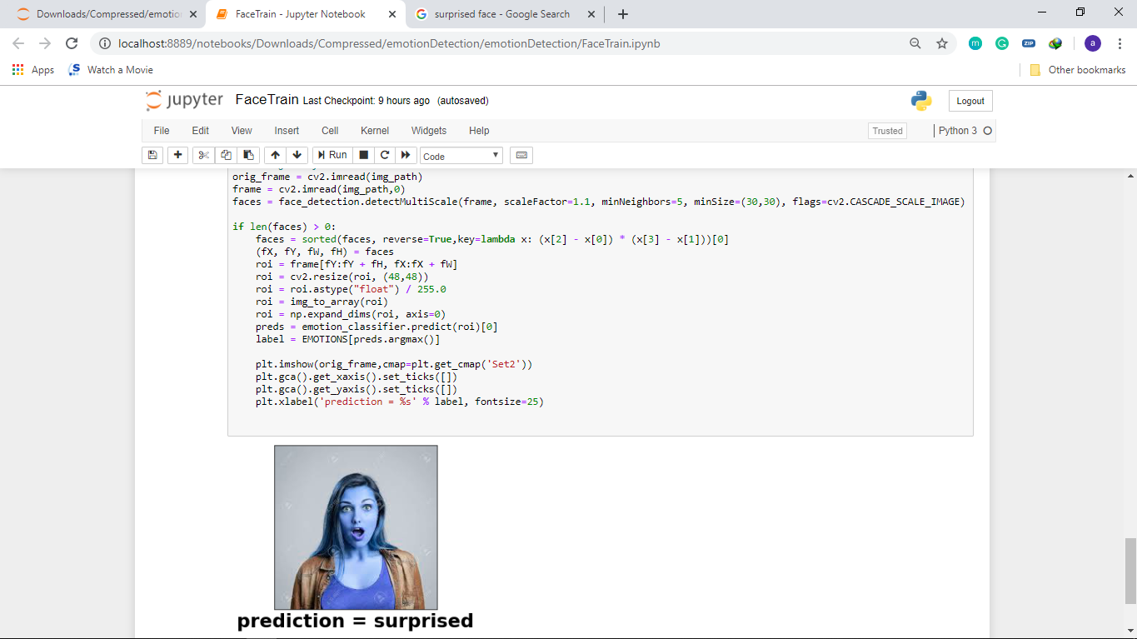This screenshot has height=639, width=1137.
Task: Copy selected cells icon in toolbar
Action: click(226, 155)
